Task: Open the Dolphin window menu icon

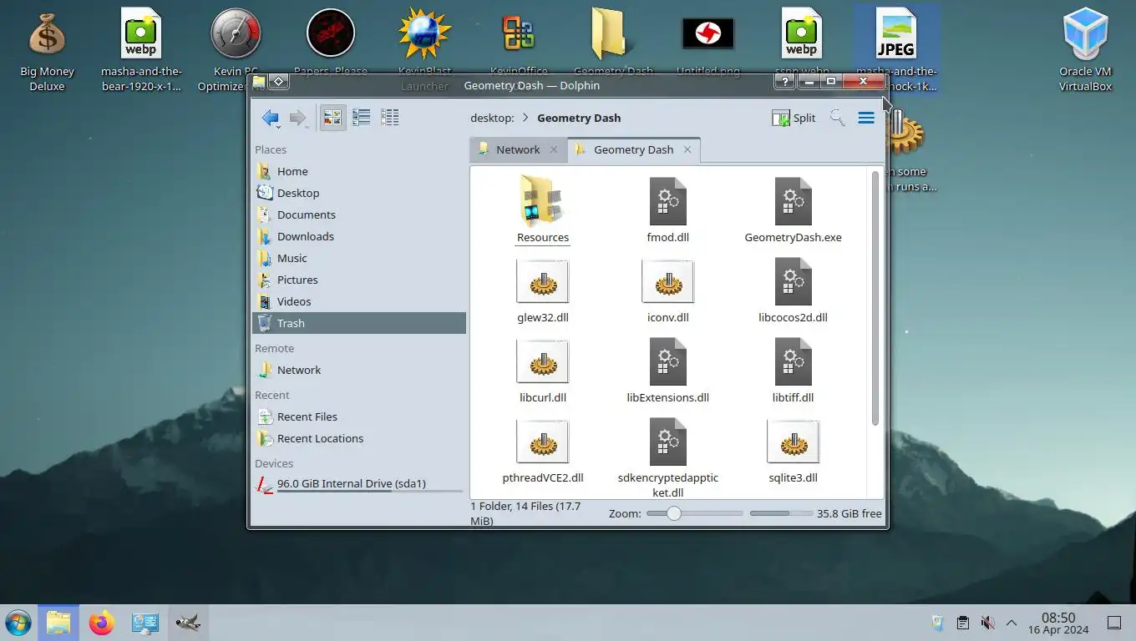Action: pyautogui.click(x=259, y=82)
